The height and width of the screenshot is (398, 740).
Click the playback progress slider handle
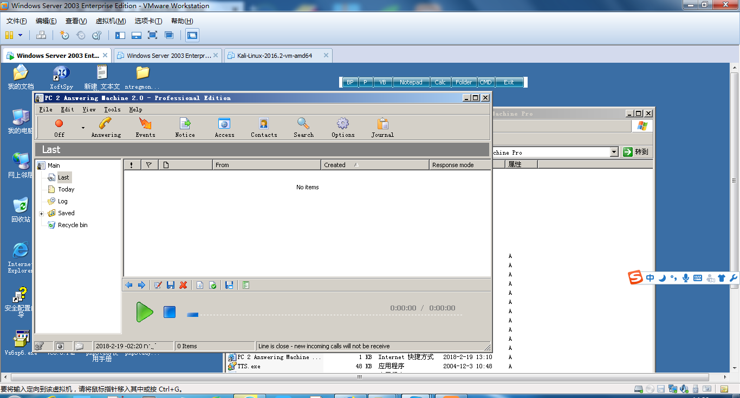tap(193, 314)
